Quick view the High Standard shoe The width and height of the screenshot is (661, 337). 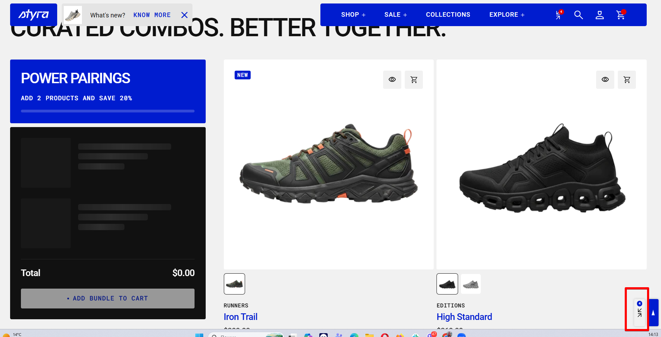pyautogui.click(x=605, y=80)
